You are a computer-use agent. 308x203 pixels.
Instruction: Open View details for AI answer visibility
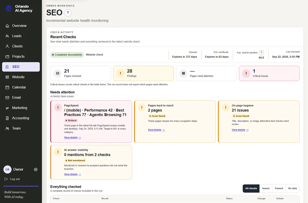click(x=73, y=174)
